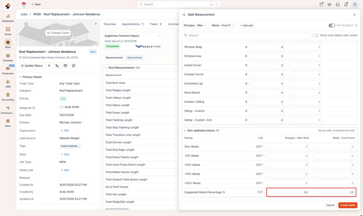
Task: Collapse the Roof Measurements group
Action: [x=106, y=68]
